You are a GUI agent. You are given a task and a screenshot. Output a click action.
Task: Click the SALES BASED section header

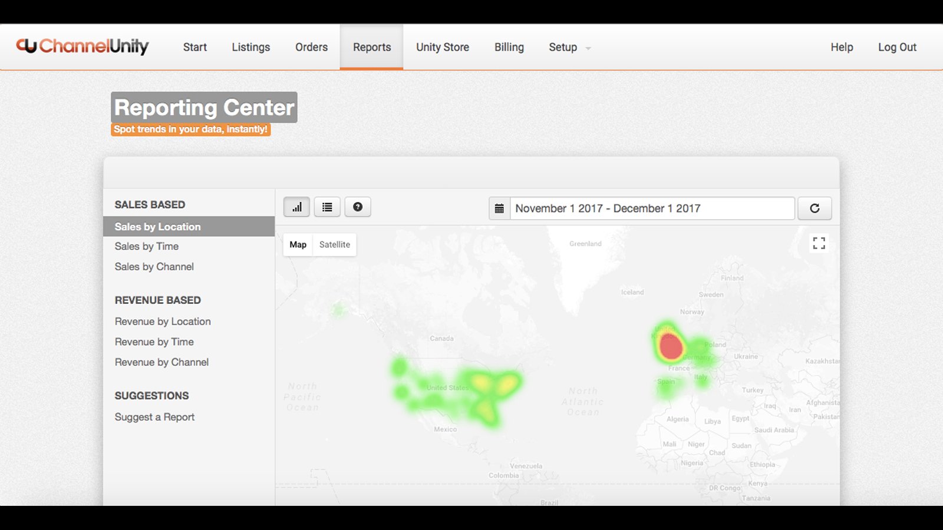coord(150,205)
